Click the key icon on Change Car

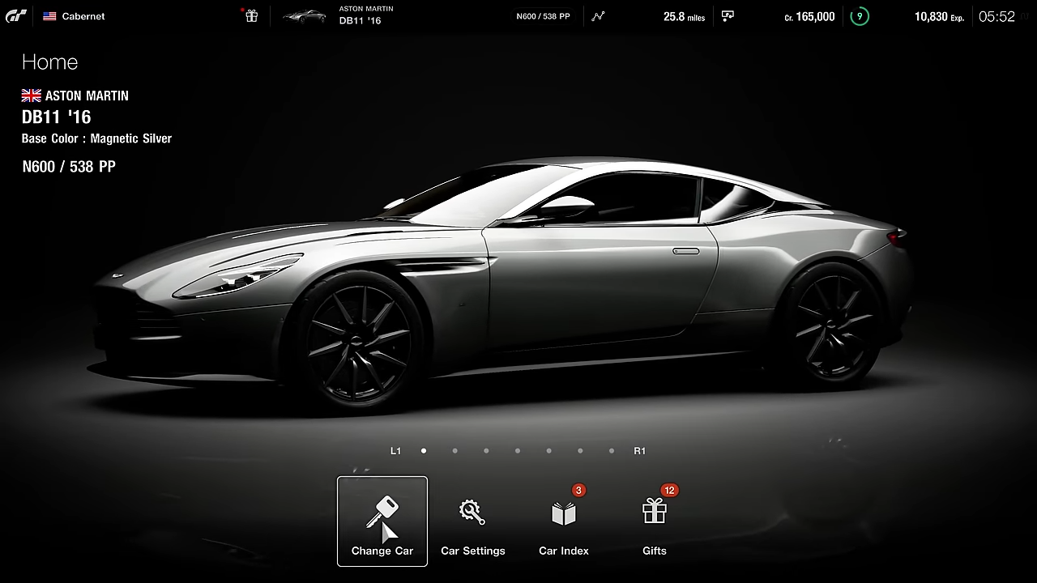point(382,512)
